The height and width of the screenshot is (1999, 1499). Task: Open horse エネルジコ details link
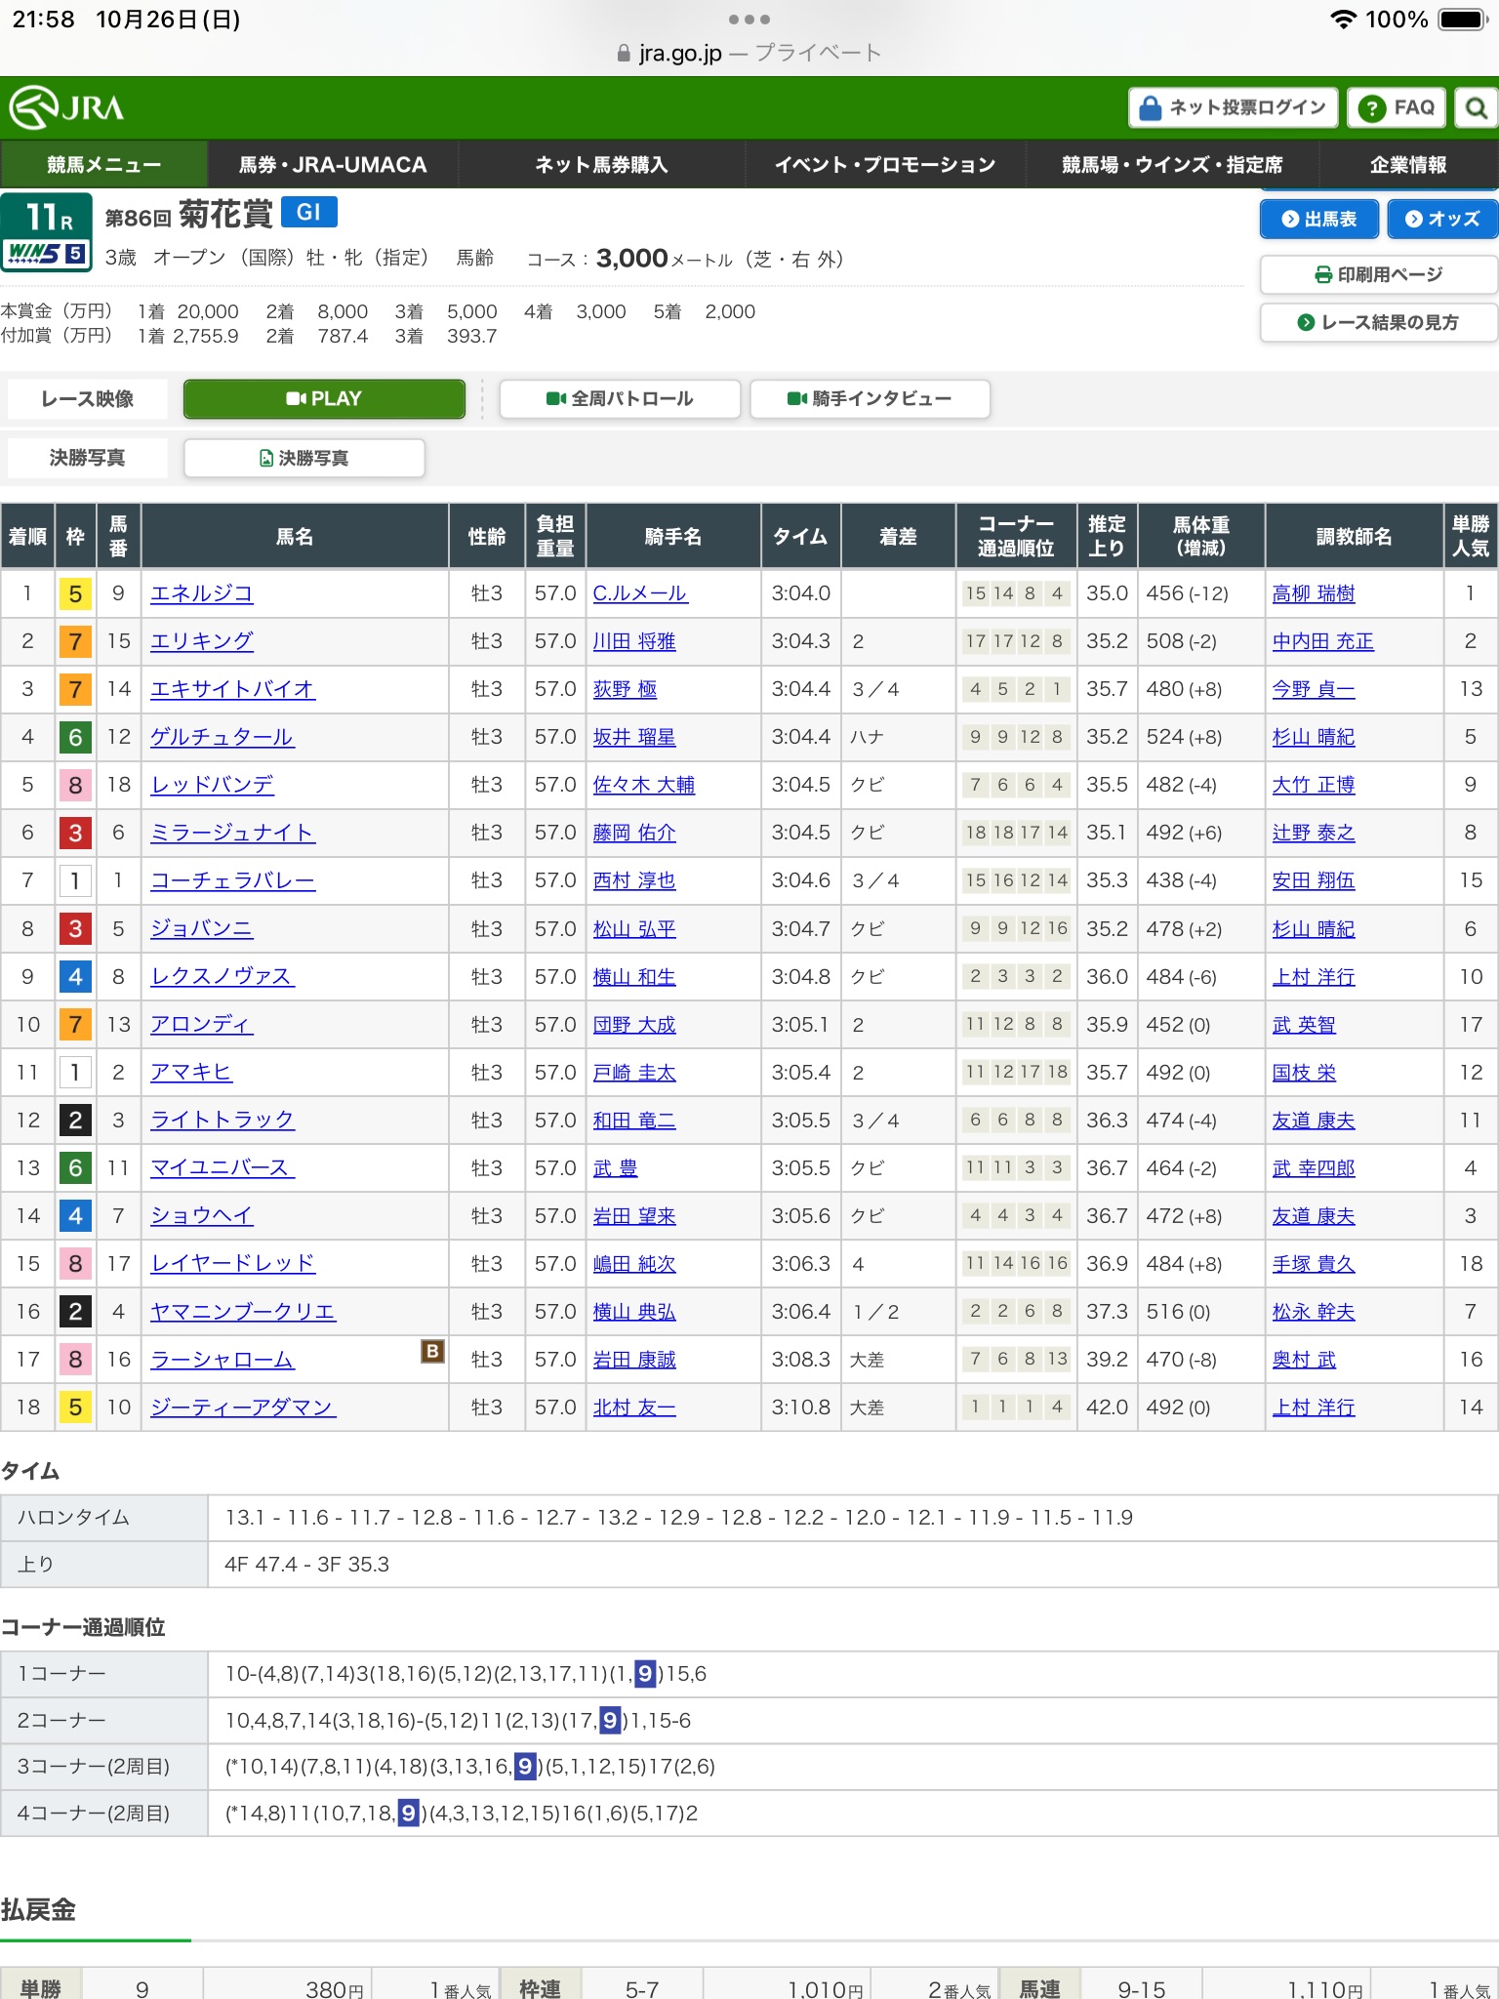pos(202,593)
